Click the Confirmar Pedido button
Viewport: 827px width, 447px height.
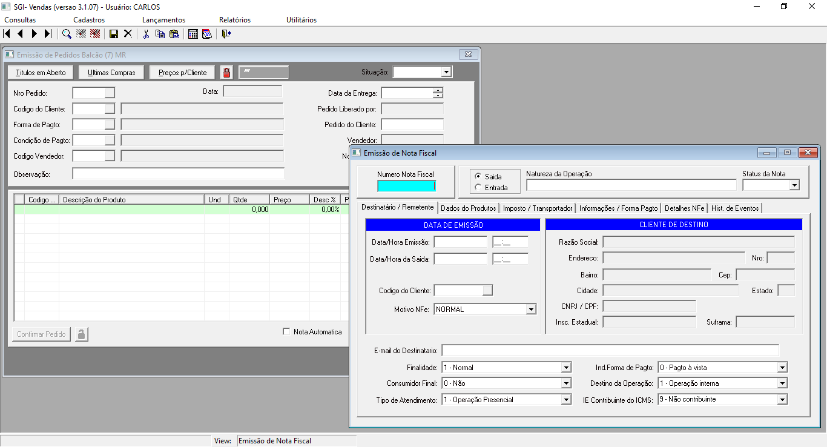pyautogui.click(x=41, y=334)
